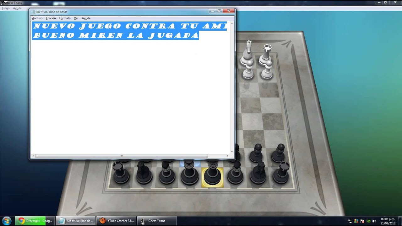Click Notepad's vertical scroll down arrow
This screenshot has width=402, height=226.
[x=232, y=152]
